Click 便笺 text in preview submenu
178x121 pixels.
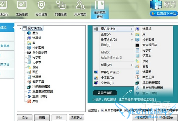[145, 61]
